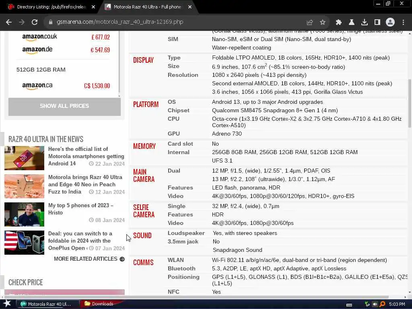This screenshot has height=309, width=412.
Task: Switch to the Directory Listing tab
Action: tap(51, 7)
